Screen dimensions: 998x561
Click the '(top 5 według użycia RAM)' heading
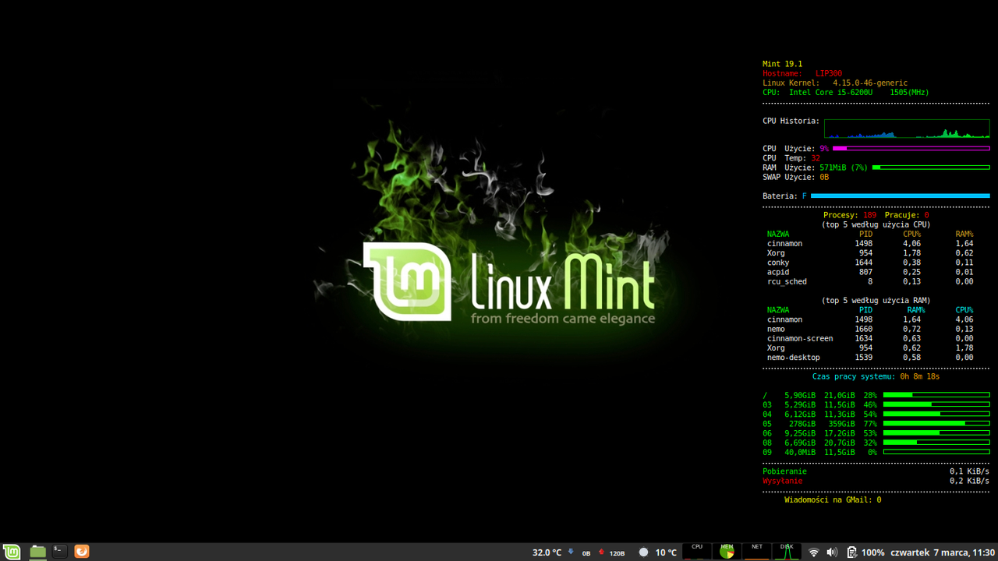click(x=876, y=300)
